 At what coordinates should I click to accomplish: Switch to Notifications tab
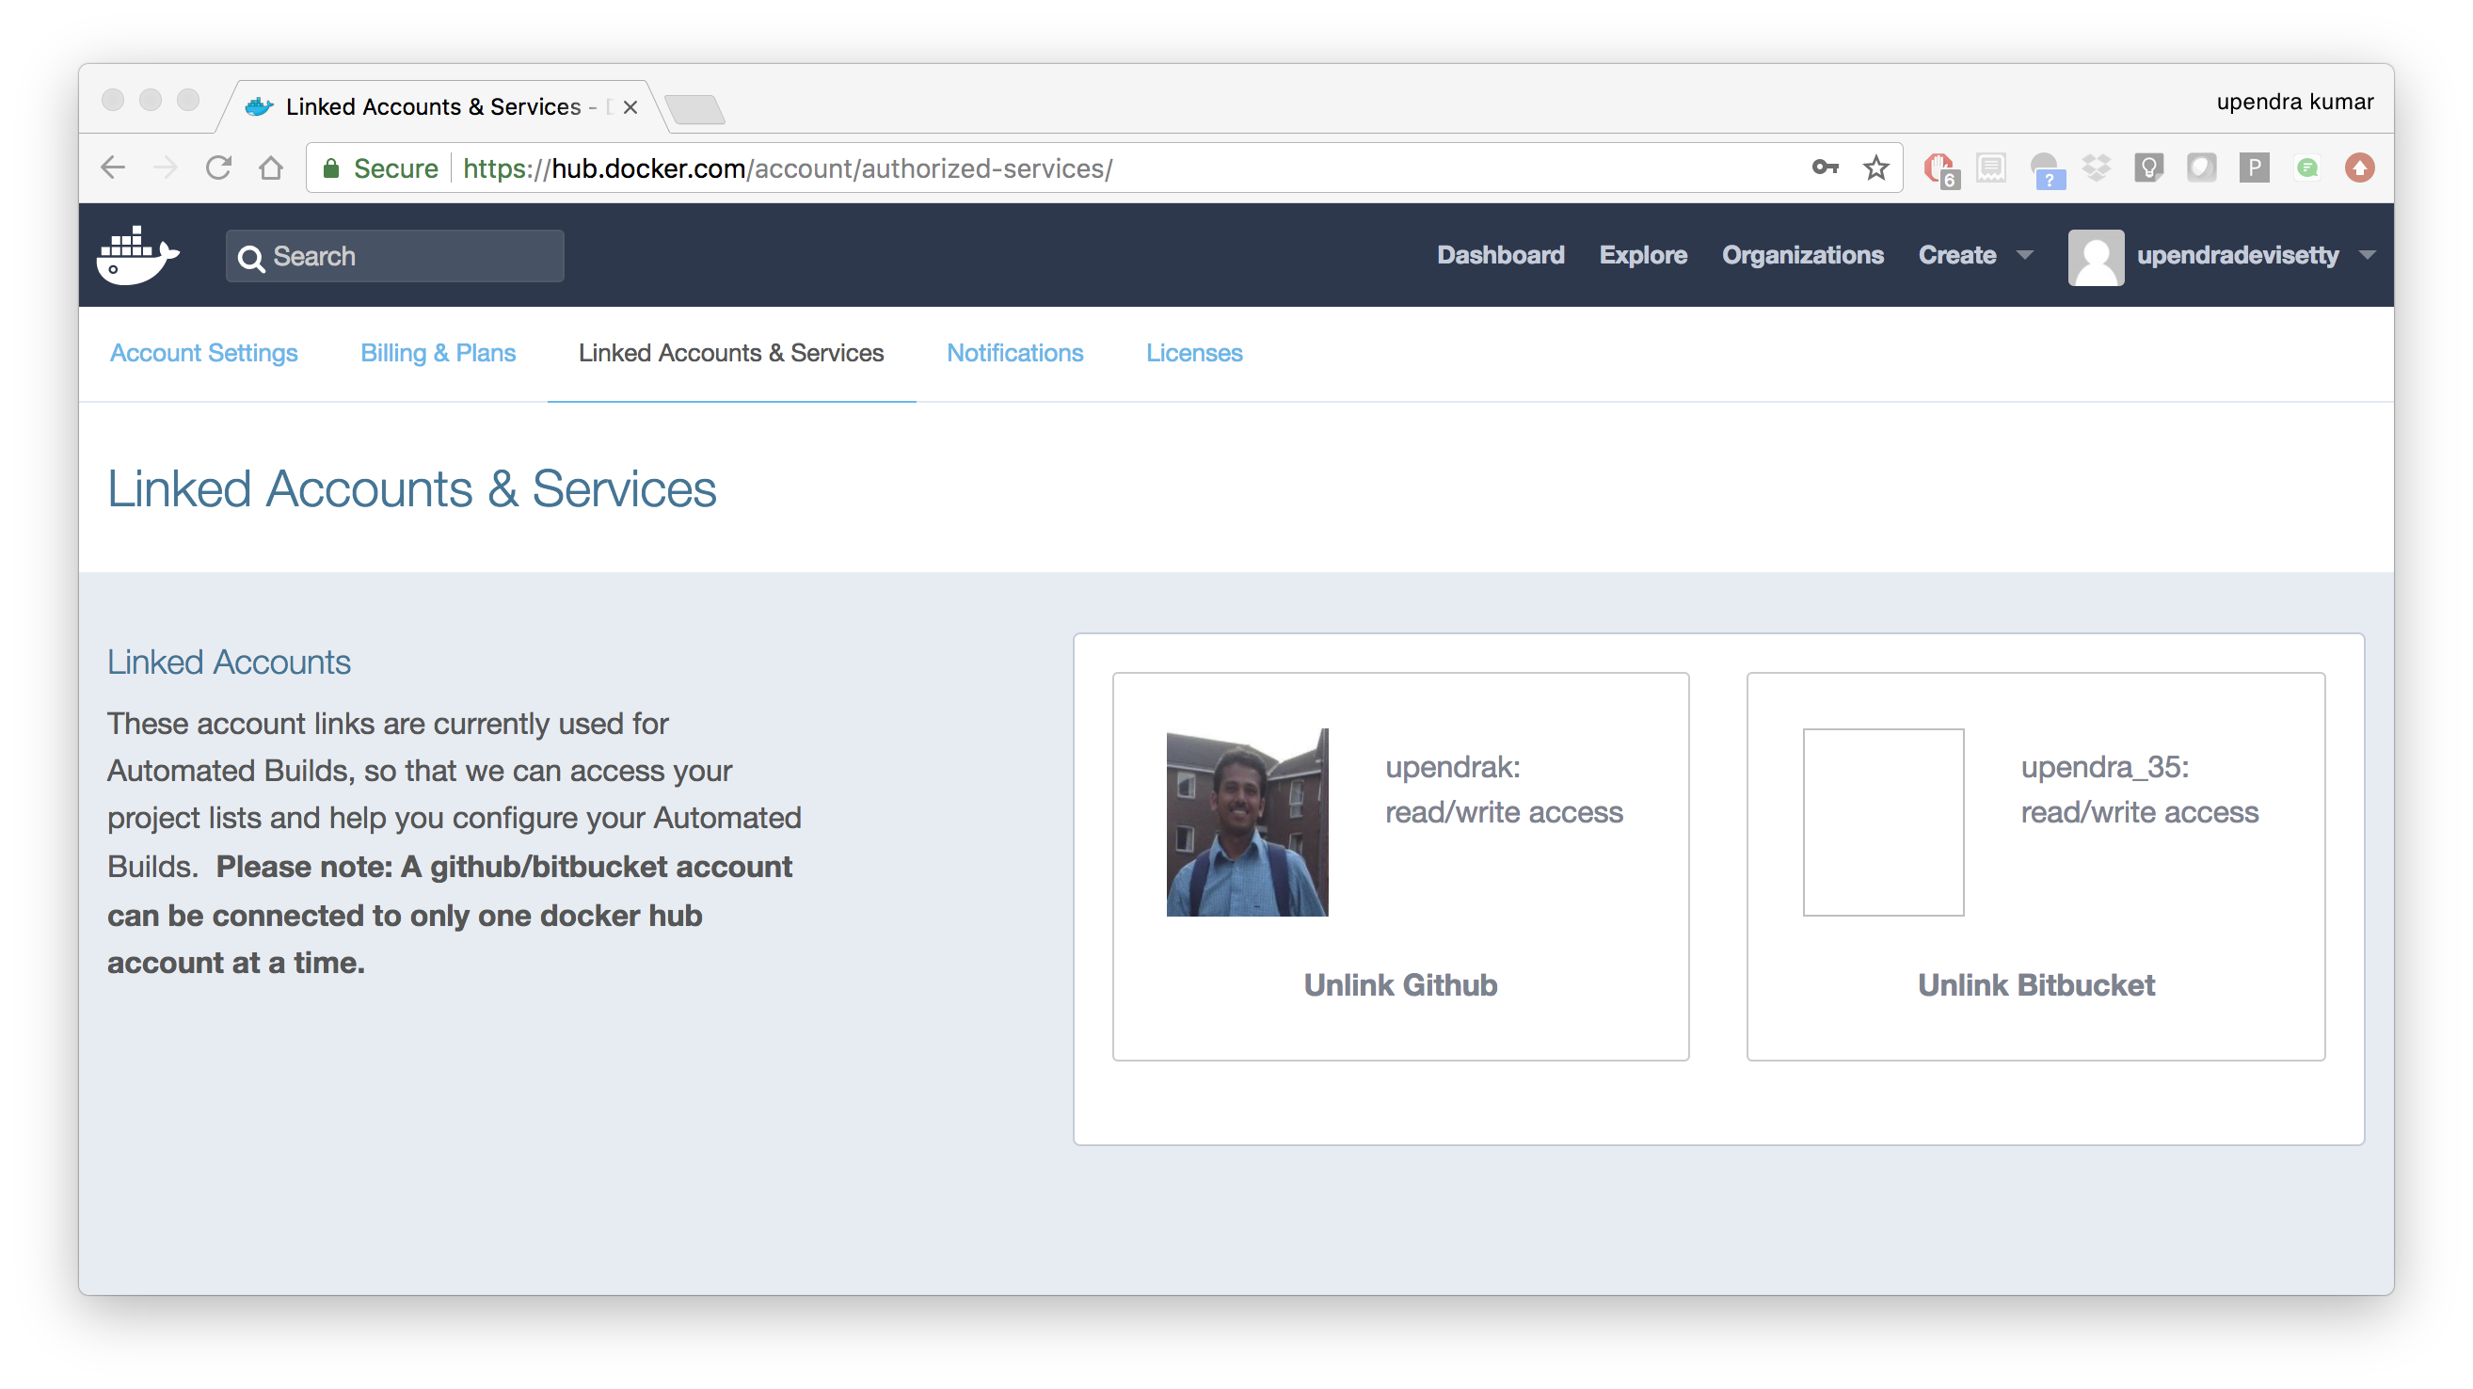(1014, 353)
